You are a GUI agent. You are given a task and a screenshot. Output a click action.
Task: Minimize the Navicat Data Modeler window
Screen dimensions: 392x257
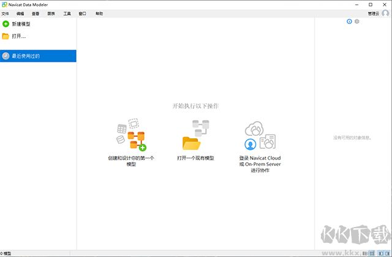click(356, 4)
